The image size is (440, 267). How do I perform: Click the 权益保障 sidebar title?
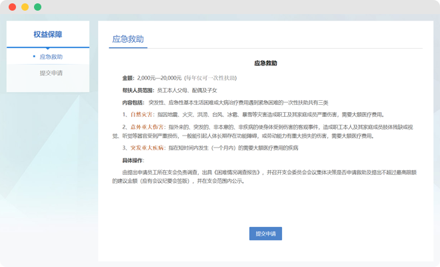click(48, 34)
